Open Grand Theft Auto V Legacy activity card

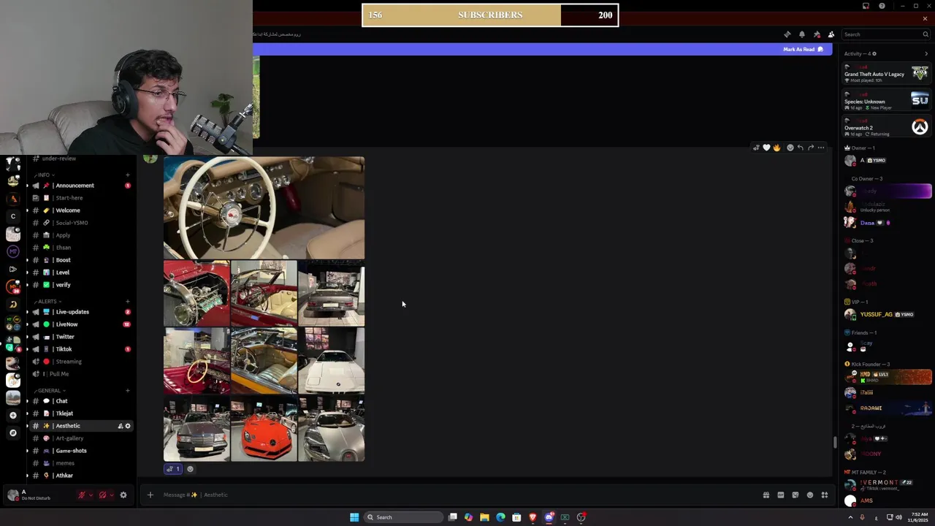(886, 73)
